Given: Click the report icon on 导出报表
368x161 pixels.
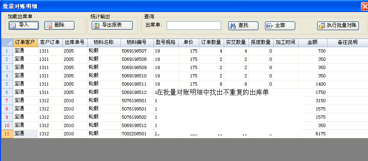Looking at the screenshot, I should [x=96, y=26].
